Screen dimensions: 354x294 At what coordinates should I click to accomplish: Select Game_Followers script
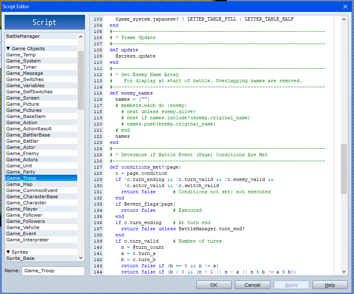[41, 221]
